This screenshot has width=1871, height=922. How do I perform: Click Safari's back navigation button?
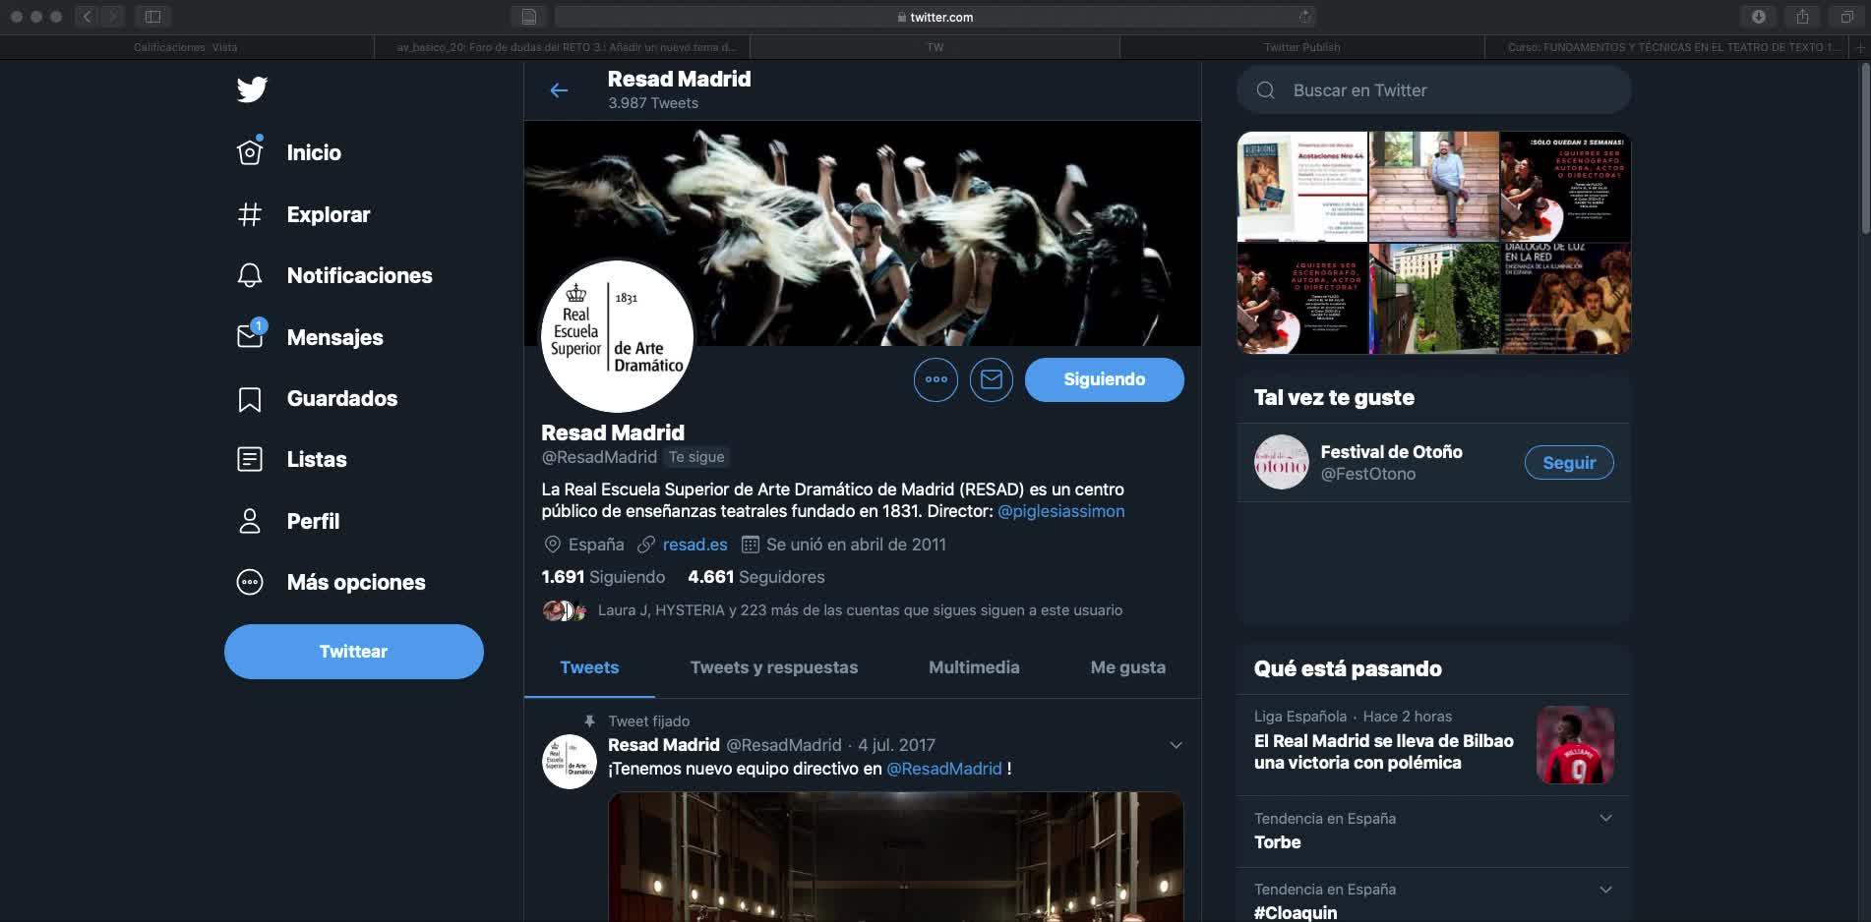coord(87,16)
